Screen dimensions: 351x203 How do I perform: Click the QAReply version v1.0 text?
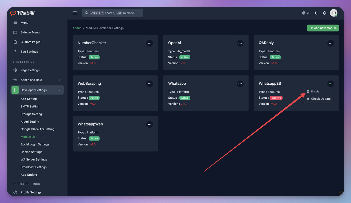pos(274,63)
